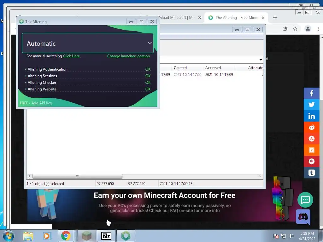The width and height of the screenshot is (323, 242).
Task: Maximize The Altening launcher window
Action: coord(141,22)
